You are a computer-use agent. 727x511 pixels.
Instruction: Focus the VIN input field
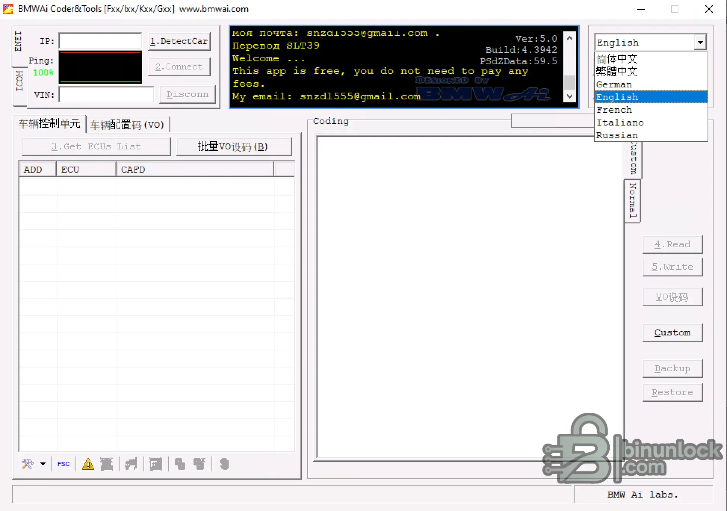point(106,95)
